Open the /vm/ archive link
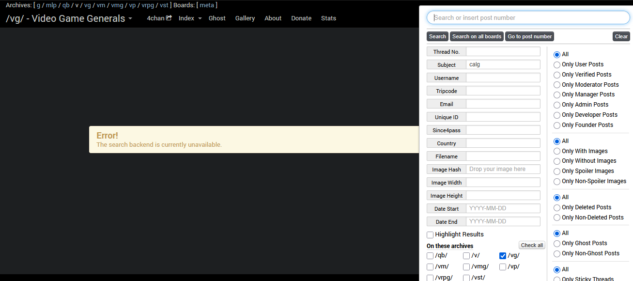Screen dimensions: 633x281 101,5
